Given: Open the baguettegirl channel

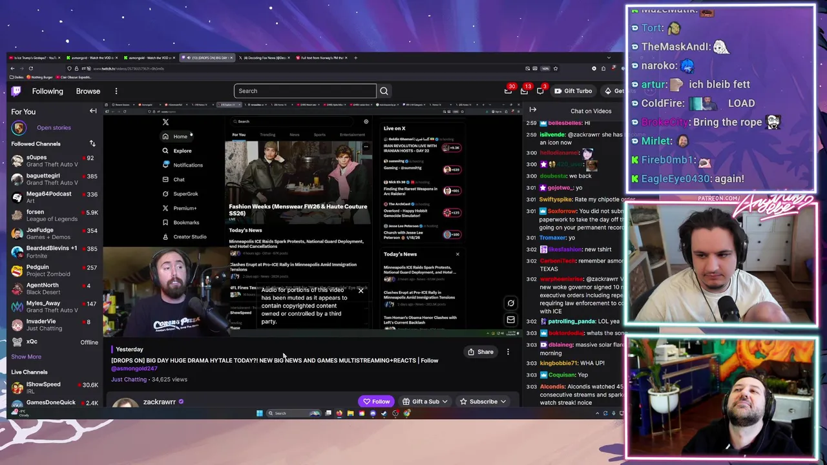Looking at the screenshot, I should point(53,179).
